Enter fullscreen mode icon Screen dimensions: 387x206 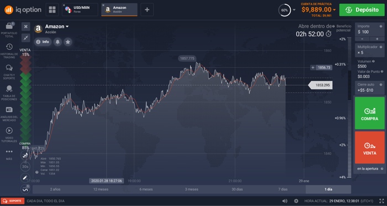[381, 201]
